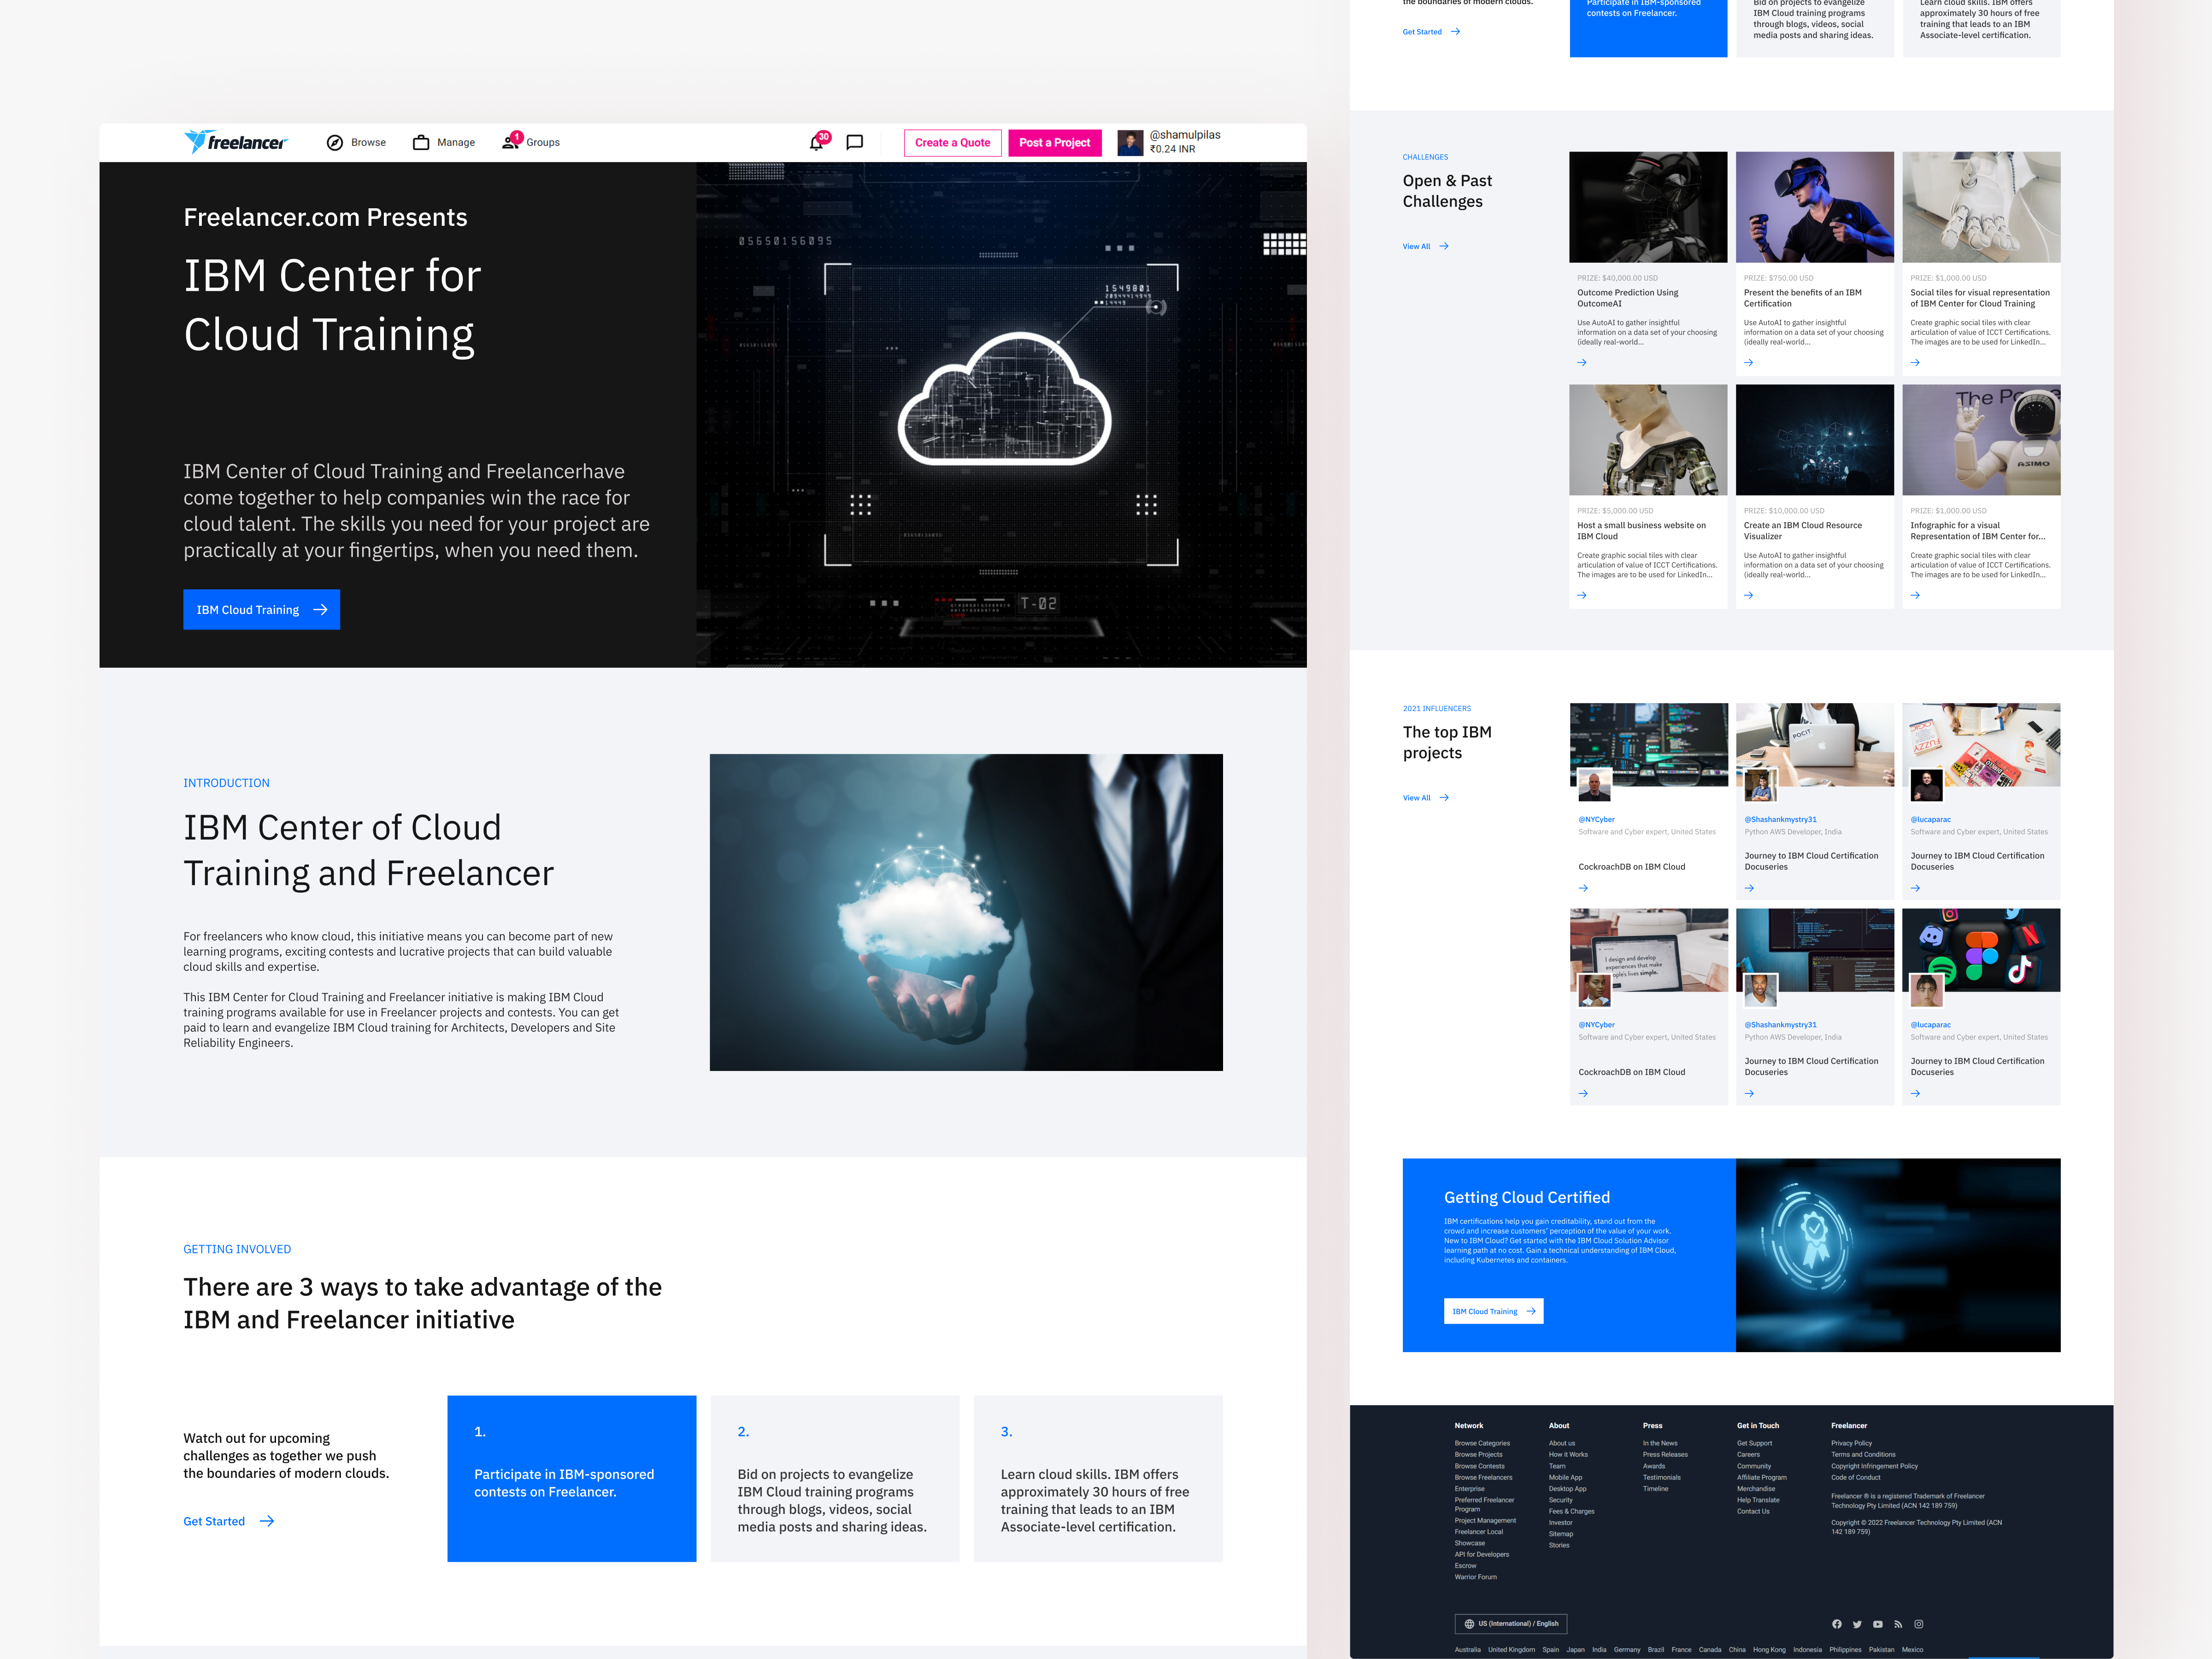2212x1659 pixels.
Task: Click Contact Us footer link
Action: (1753, 1511)
